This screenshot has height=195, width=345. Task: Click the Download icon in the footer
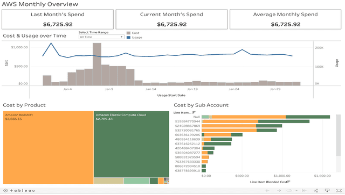tap(327, 190)
